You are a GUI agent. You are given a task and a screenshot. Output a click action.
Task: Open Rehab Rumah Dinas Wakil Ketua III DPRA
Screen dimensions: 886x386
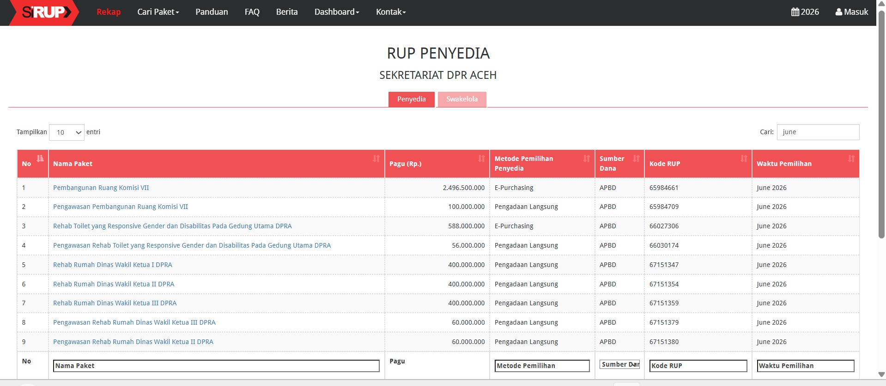(x=115, y=303)
